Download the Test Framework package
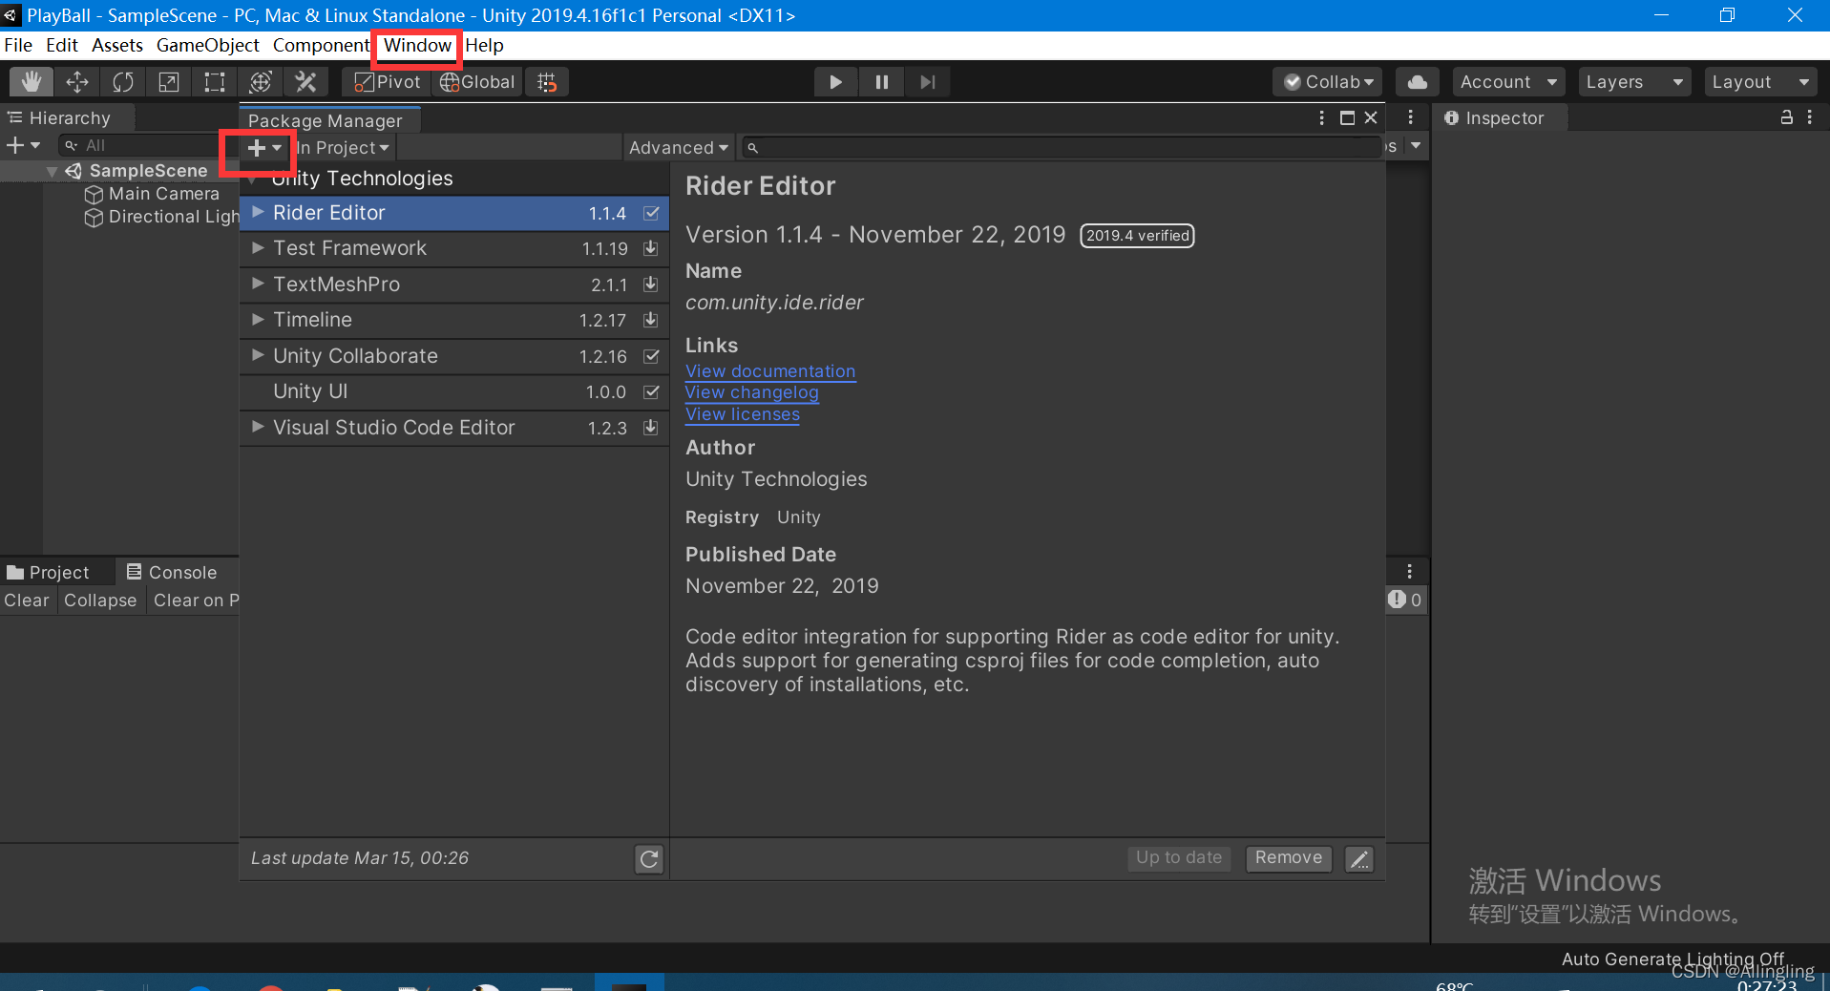Image resolution: width=1830 pixels, height=991 pixels. (650, 248)
